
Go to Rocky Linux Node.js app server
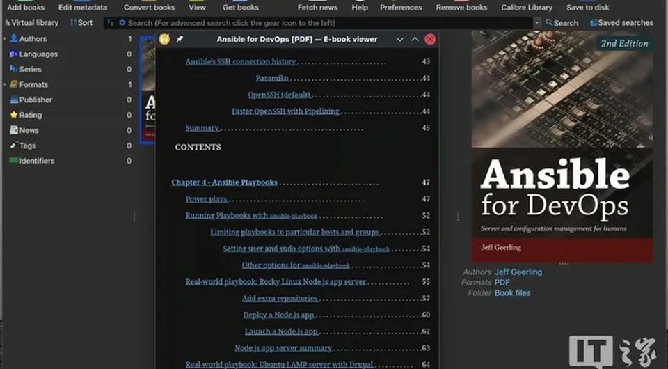tap(276, 282)
